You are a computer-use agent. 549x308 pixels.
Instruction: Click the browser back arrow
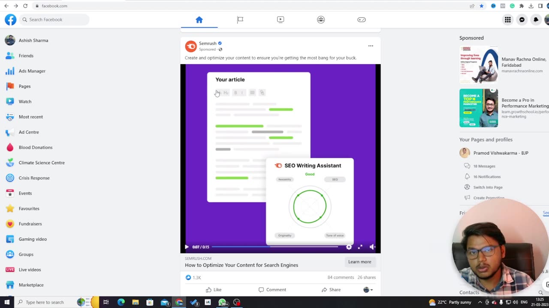(x=6, y=6)
